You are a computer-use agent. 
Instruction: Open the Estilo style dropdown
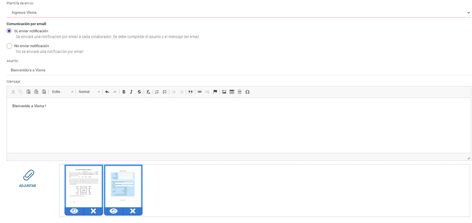click(62, 92)
